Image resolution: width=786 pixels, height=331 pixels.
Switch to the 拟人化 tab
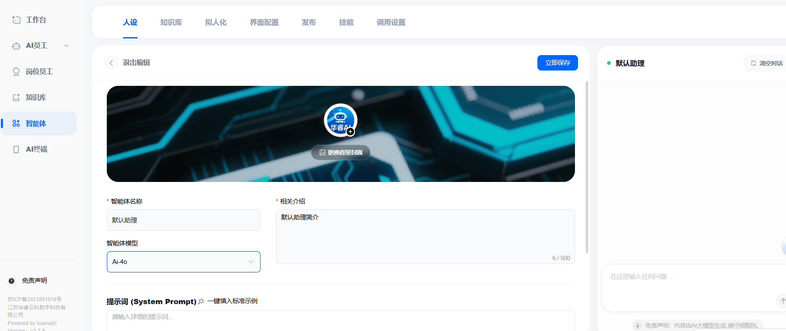click(x=216, y=22)
